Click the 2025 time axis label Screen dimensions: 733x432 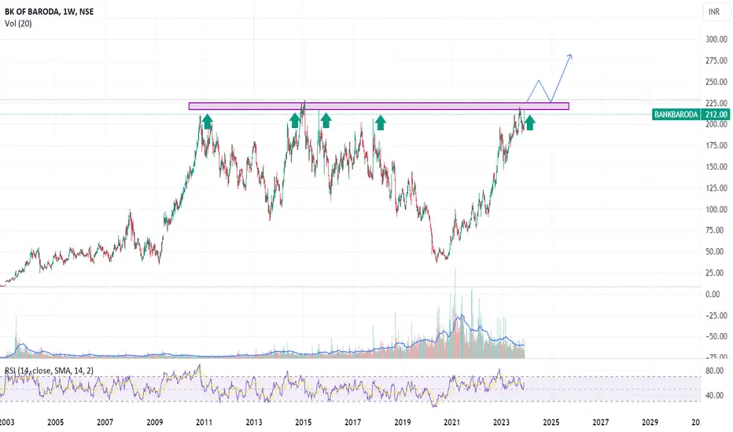pos(551,423)
